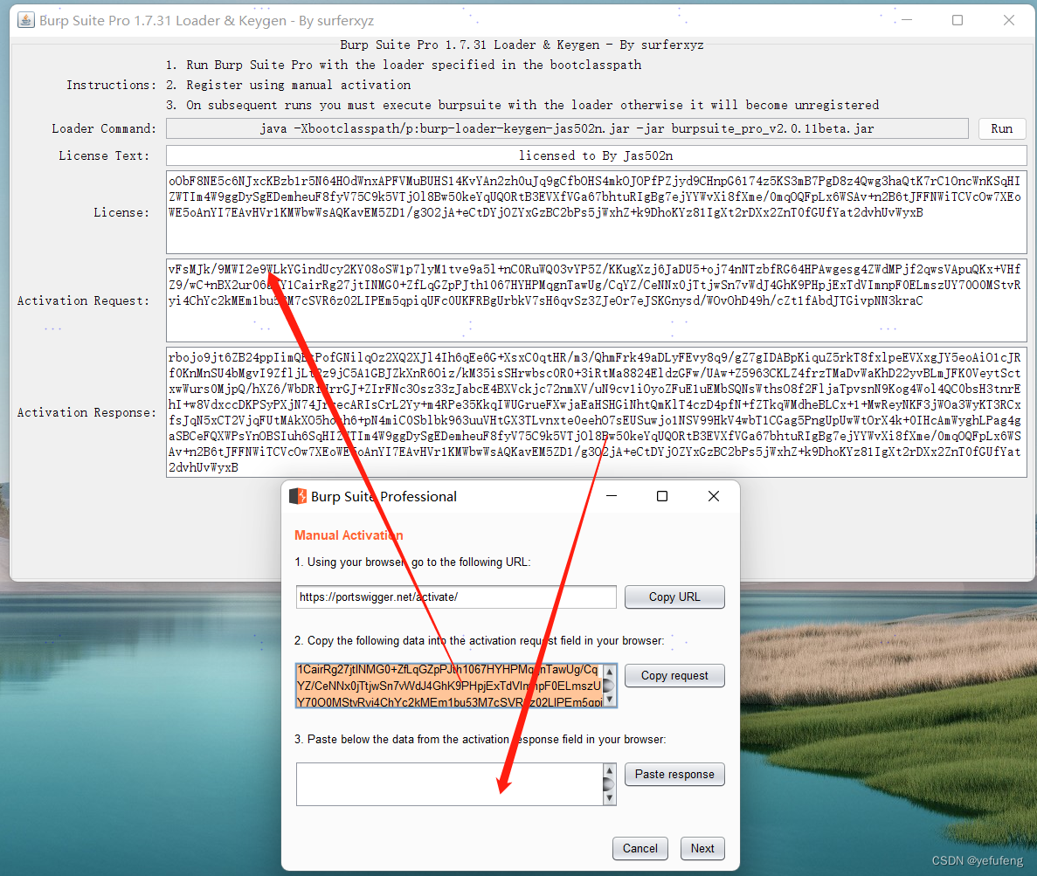Click the 'License Text:' label
This screenshot has height=876, width=1037.
(x=104, y=156)
